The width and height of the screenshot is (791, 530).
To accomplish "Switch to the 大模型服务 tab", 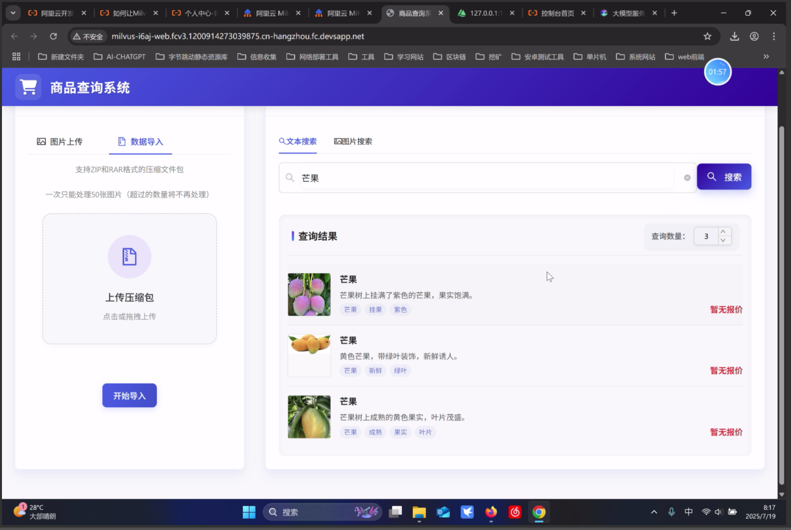I will [628, 13].
